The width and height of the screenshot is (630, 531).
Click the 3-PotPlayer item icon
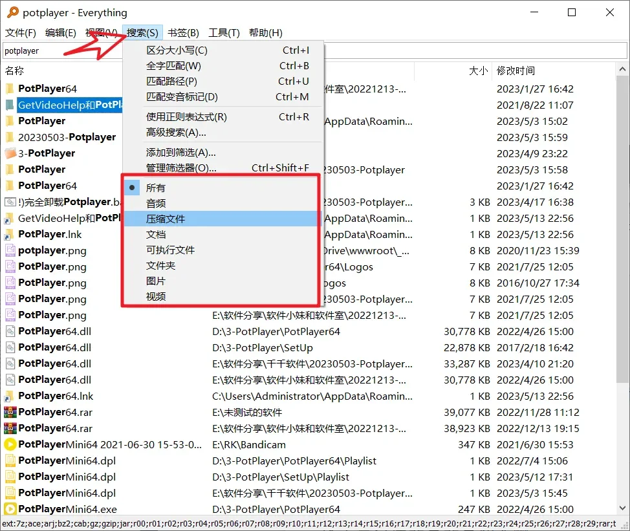(x=12, y=153)
